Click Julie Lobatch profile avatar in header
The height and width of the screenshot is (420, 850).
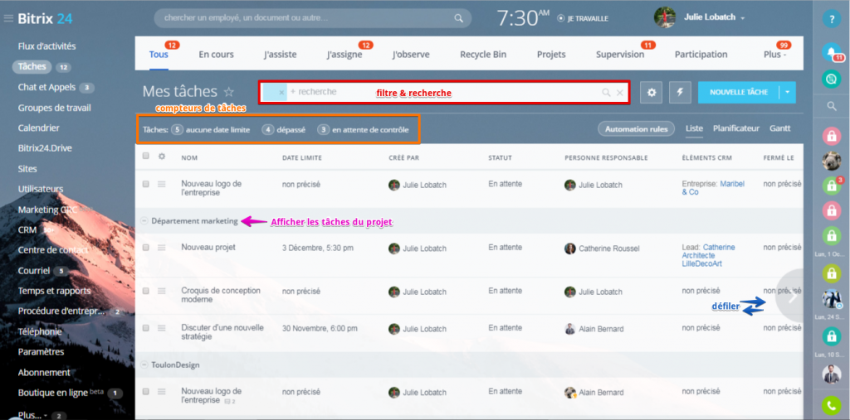pos(666,17)
